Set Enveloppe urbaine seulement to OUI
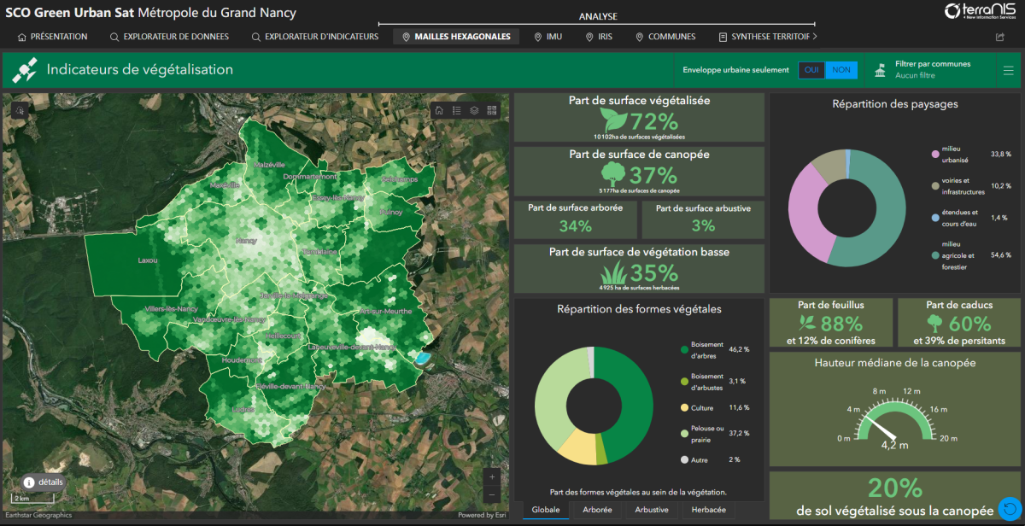Viewport: 1025px width, 526px height. (811, 70)
